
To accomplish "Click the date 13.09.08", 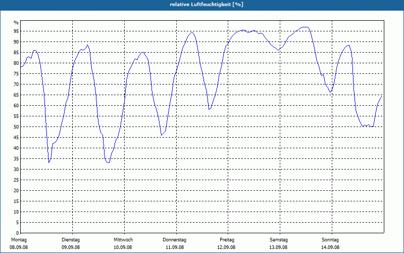I will pos(278,247).
